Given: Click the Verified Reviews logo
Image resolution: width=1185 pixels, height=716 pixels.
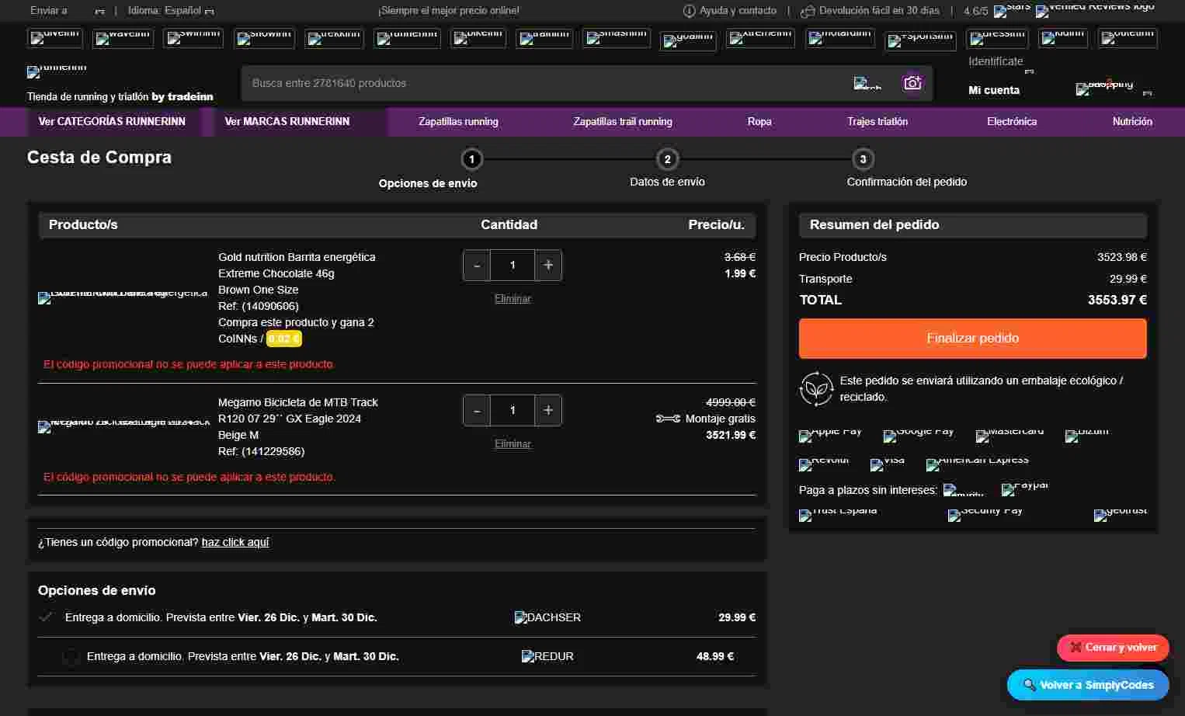Looking at the screenshot, I should (x=1095, y=11).
